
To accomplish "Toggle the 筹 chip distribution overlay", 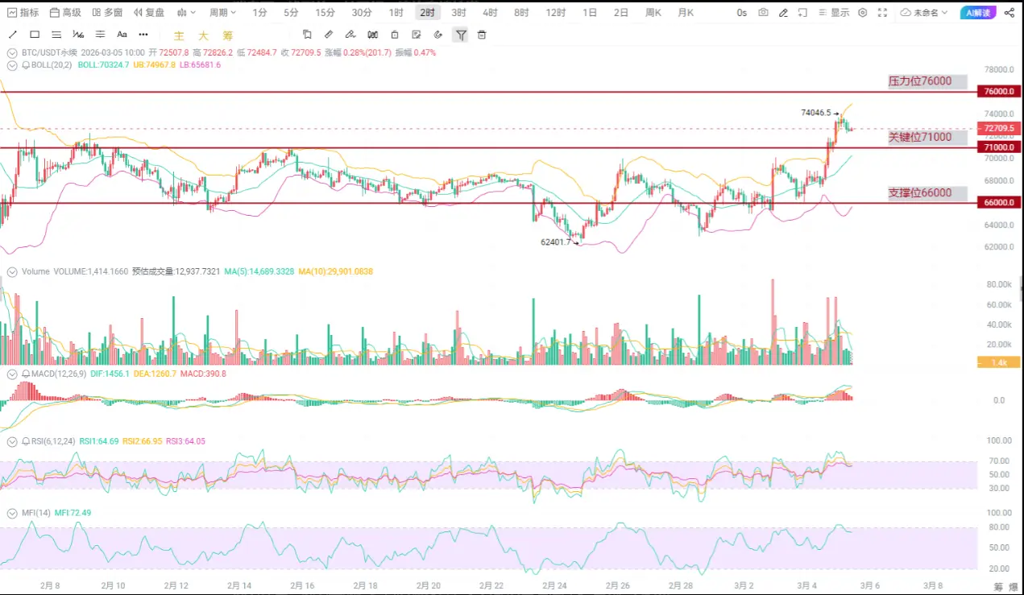I will click(228, 35).
